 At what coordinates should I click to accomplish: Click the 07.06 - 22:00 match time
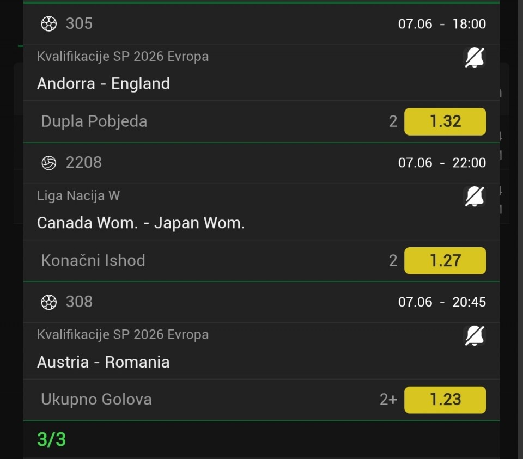tap(442, 163)
